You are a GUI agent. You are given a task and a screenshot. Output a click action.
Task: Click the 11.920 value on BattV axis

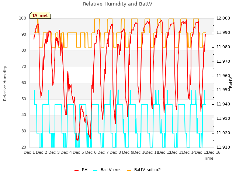pyautogui.click(x=223, y=133)
